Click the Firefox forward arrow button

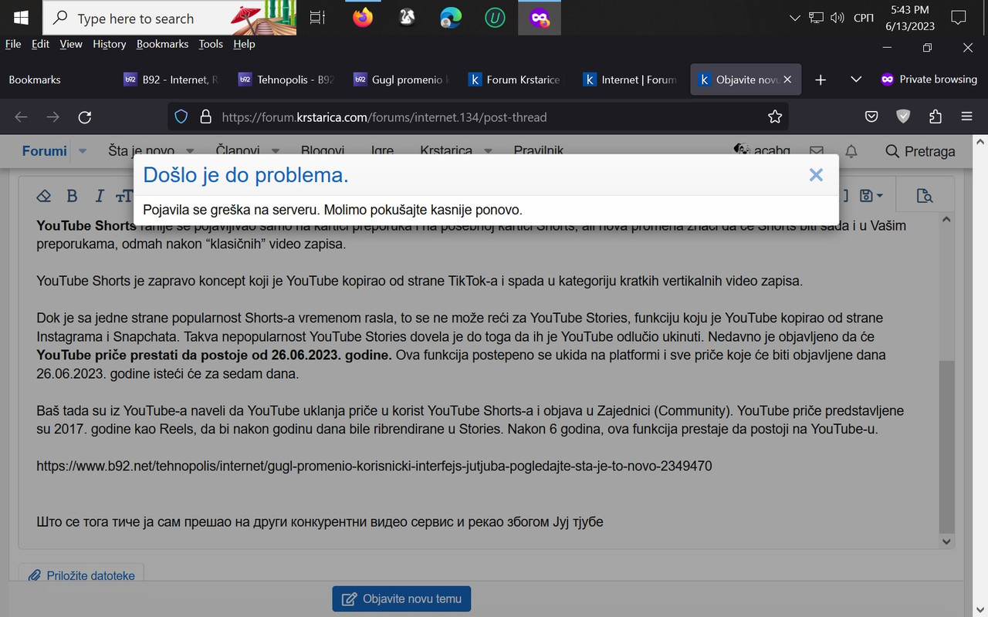pyautogui.click(x=52, y=117)
